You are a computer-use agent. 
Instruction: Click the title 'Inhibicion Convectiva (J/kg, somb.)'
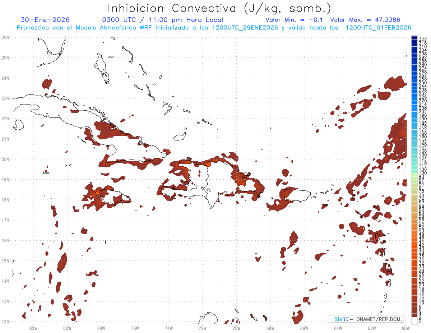(219, 8)
